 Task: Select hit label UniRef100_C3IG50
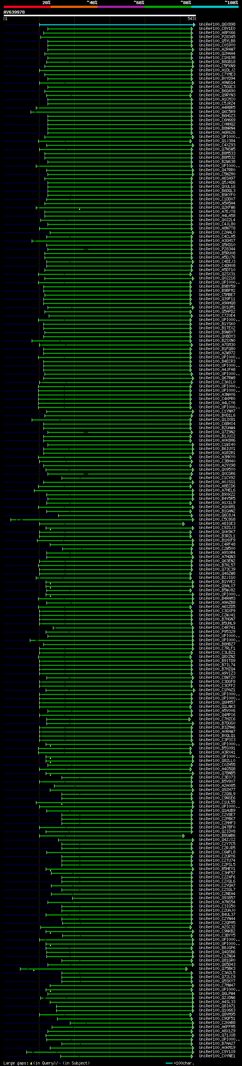(x=217, y=907)
